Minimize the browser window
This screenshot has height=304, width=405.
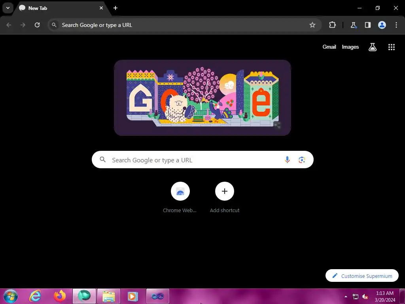pyautogui.click(x=359, y=8)
